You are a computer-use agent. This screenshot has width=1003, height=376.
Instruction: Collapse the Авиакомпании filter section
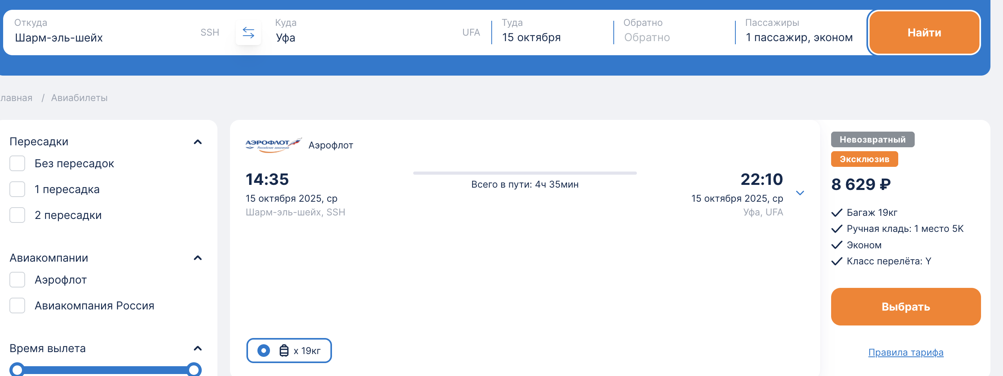(198, 258)
